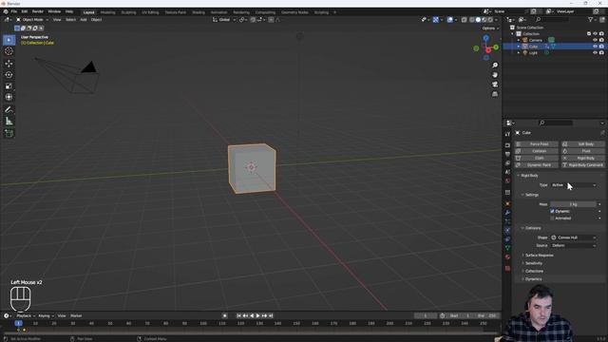Toggle Collection viewport eye icon
The width and height of the screenshot is (608, 342).
595,34
